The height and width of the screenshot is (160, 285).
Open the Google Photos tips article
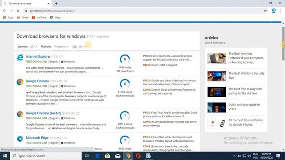[x=245, y=122]
